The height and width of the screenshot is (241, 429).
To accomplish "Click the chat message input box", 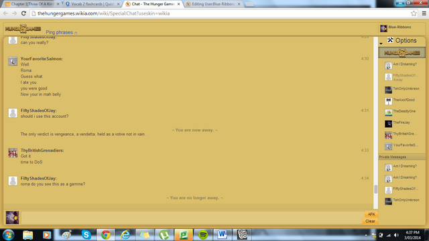I will click(192, 218).
